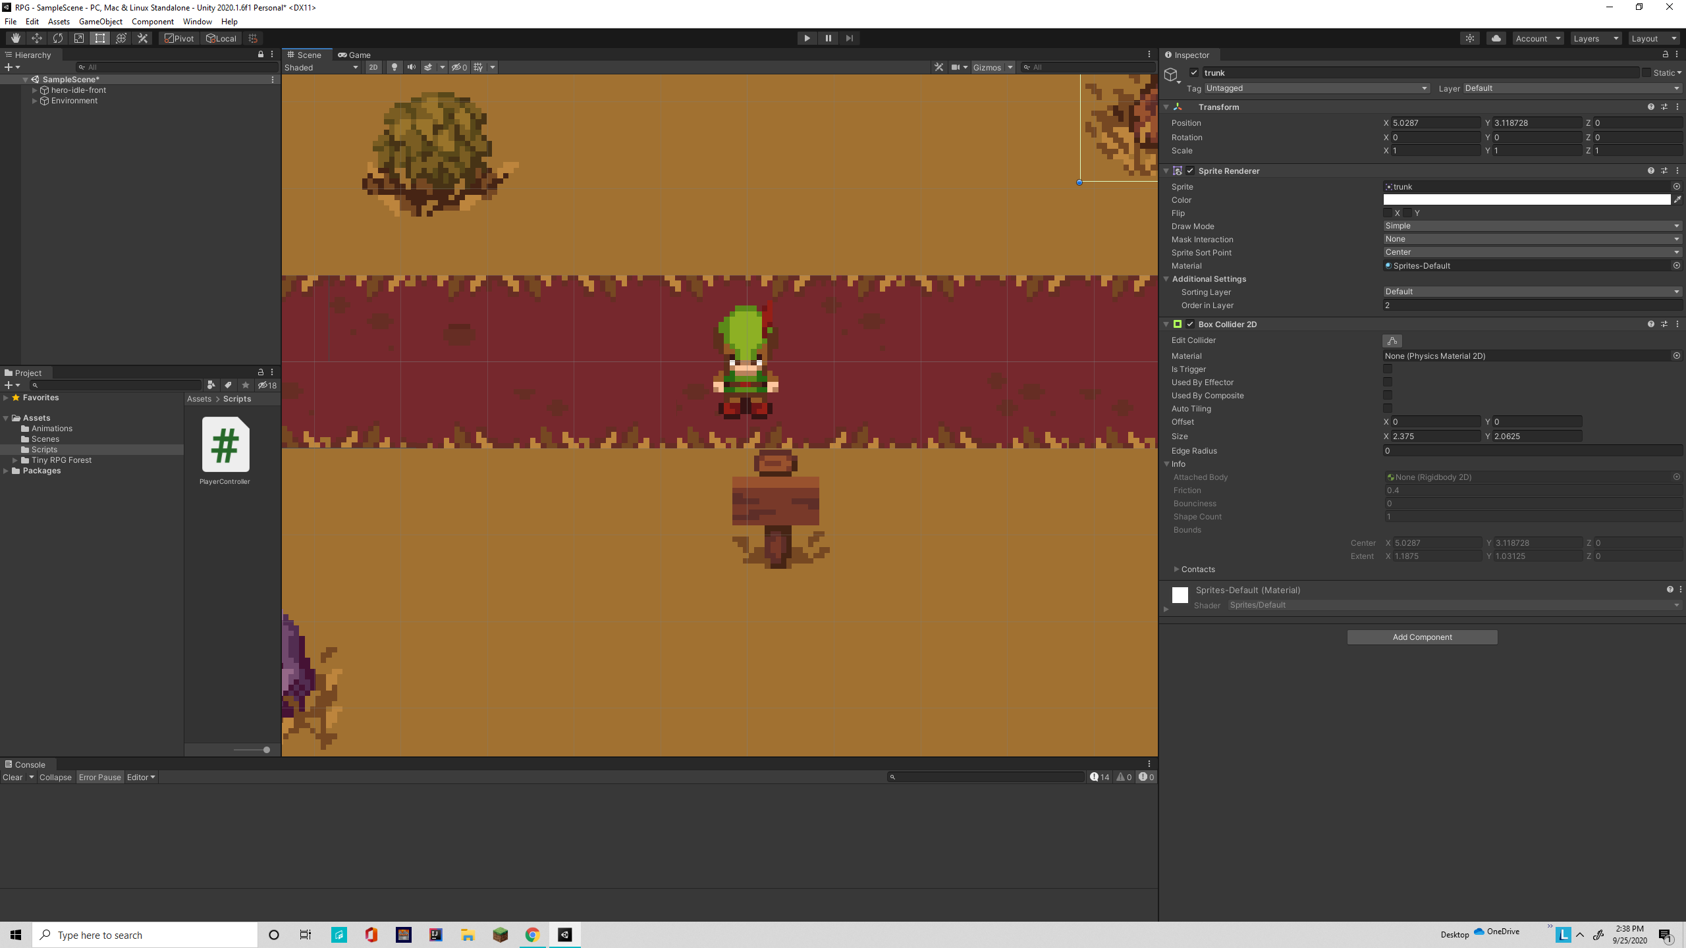Toggle Error Pause in Console

click(x=100, y=777)
